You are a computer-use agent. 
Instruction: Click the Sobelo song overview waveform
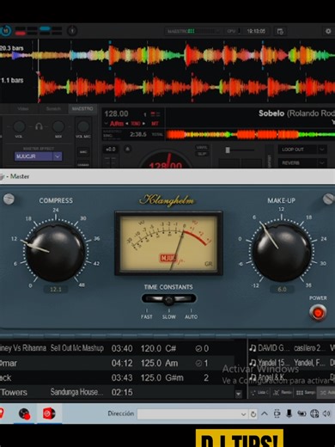pyautogui.click(x=251, y=134)
